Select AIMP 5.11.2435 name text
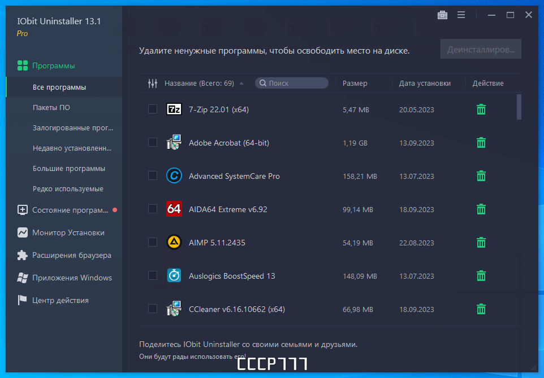The height and width of the screenshot is (378, 544). pos(217,243)
